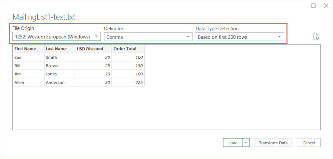
Task: Click the USD Discount column header
Action: click(x=93, y=49)
